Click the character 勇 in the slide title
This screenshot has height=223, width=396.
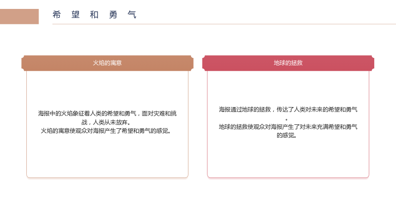tap(113, 15)
